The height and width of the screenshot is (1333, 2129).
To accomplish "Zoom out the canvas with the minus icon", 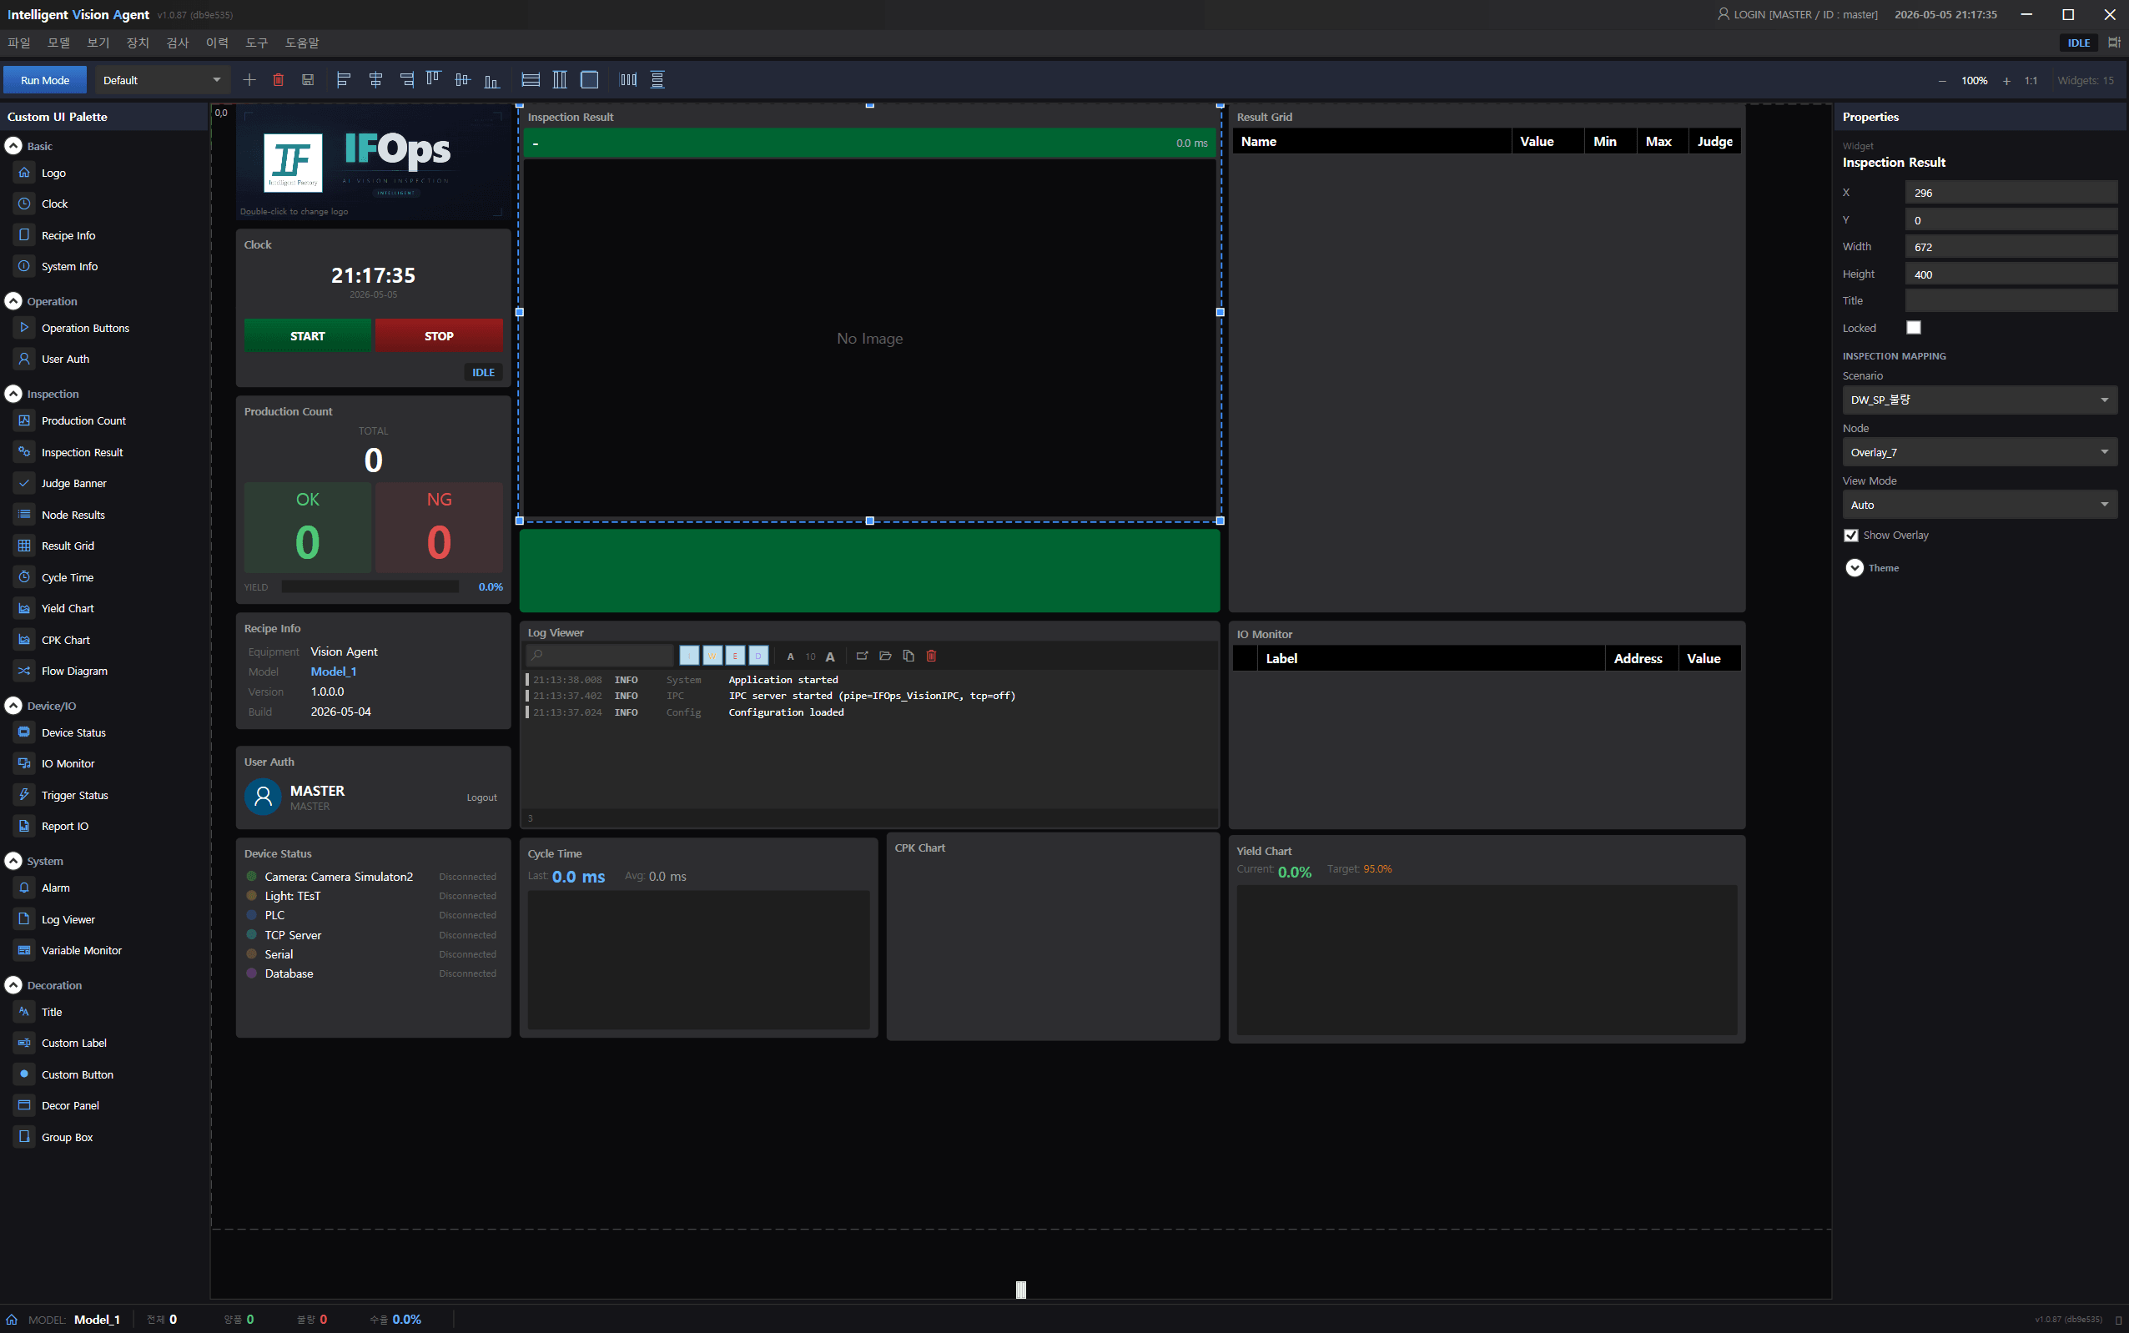I will point(1942,81).
